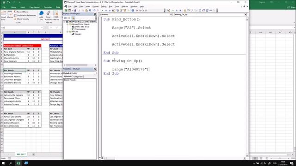Switch to Alphabetic tab in Properties panel

tap(68, 77)
